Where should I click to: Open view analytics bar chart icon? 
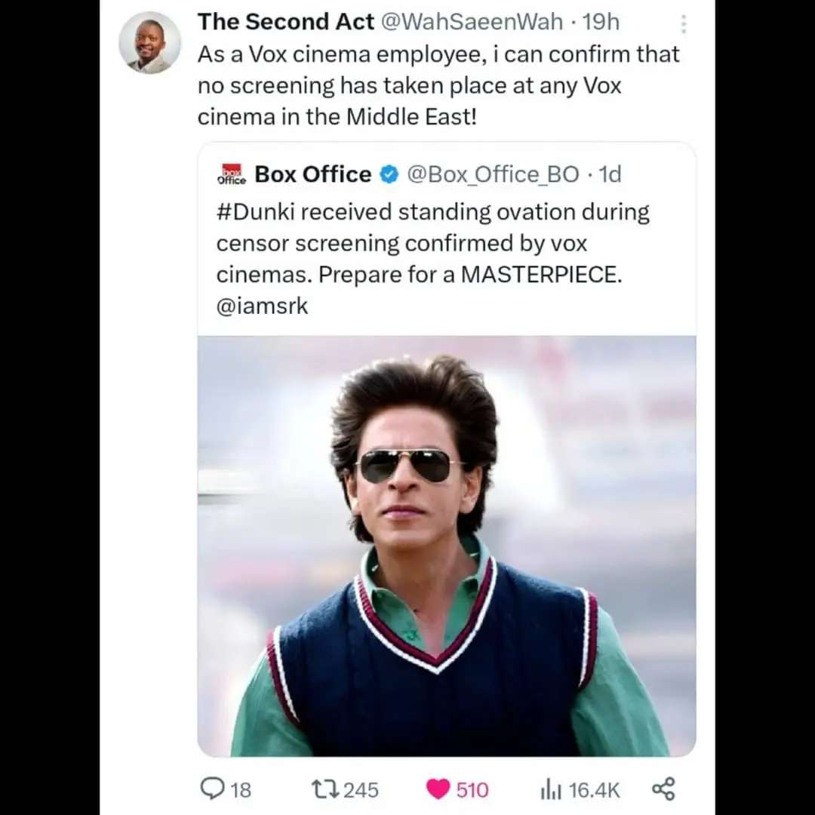[x=551, y=790]
